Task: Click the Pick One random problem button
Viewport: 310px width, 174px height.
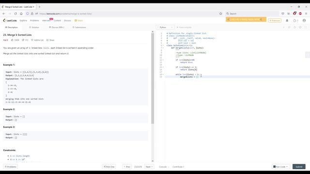Action: click(x=109, y=167)
